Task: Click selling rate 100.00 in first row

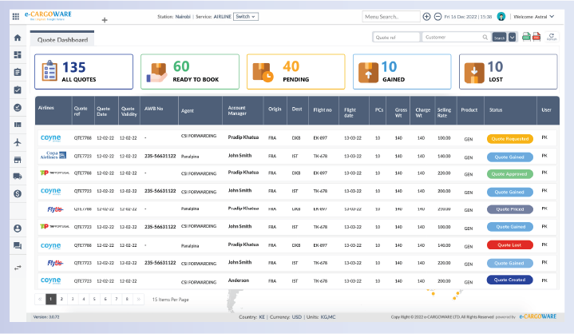Action: pyautogui.click(x=444, y=138)
